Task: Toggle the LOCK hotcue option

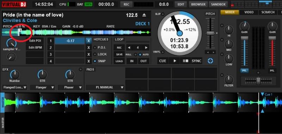Action: (95, 54)
